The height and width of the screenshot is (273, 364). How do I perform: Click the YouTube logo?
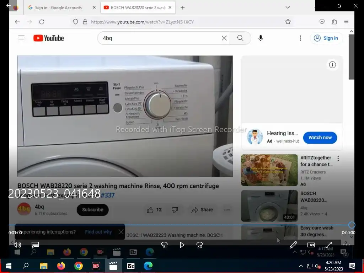tap(48, 38)
